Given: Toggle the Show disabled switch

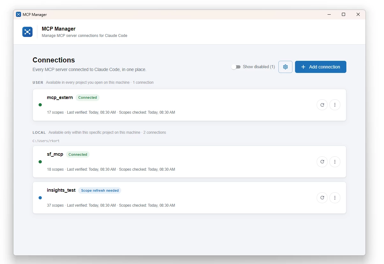Looking at the screenshot, I should [236, 67].
